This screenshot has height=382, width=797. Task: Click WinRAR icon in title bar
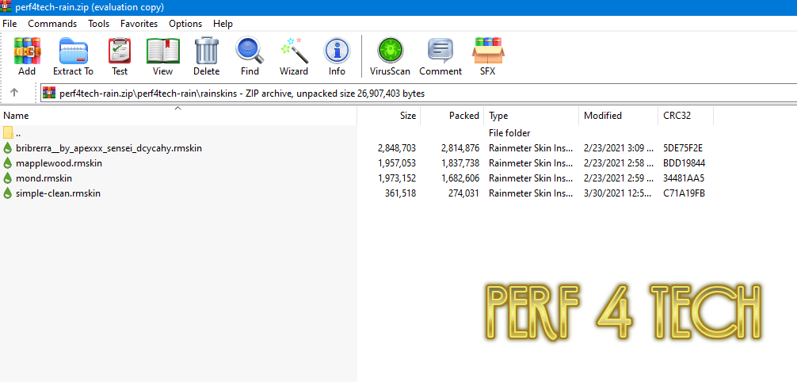(x=6, y=6)
